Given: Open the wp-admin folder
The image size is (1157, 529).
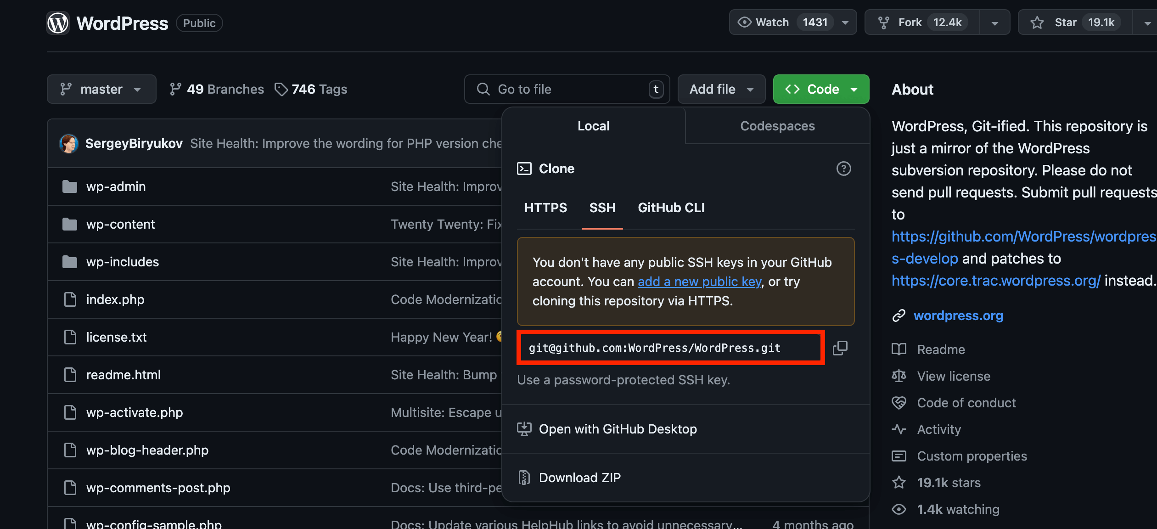Looking at the screenshot, I should coord(116,186).
